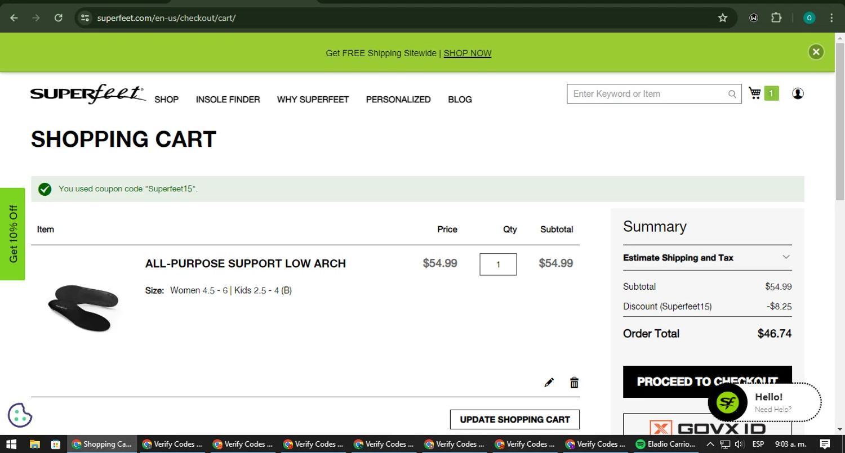Image resolution: width=845 pixels, height=453 pixels.
Task: Switch to the Spotify Eladio Carrion window
Action: tap(667, 444)
